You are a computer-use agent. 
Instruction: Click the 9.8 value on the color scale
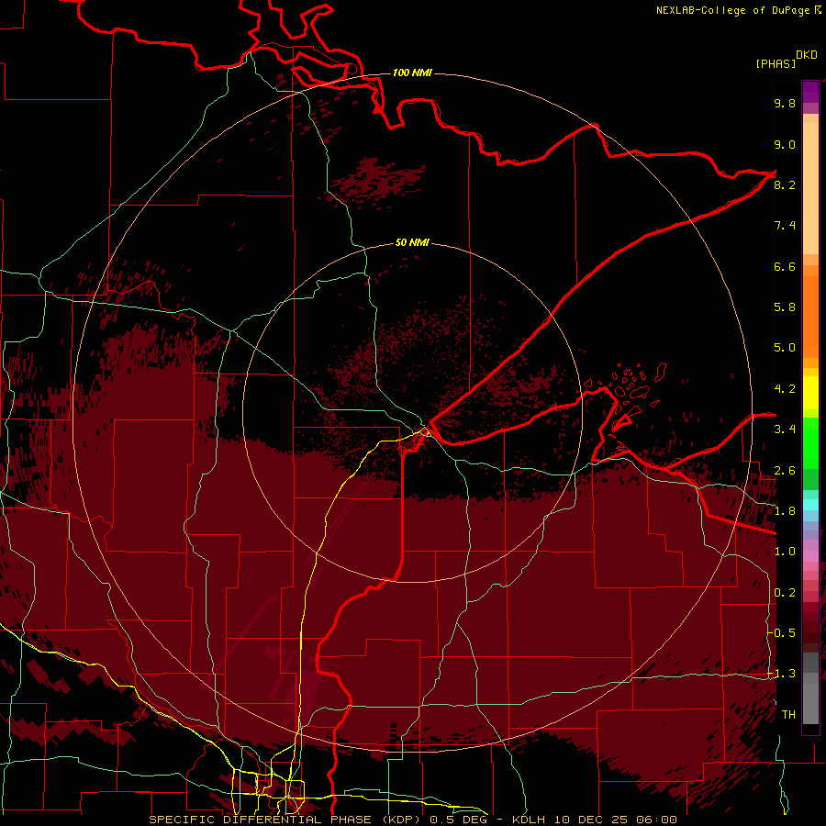click(x=785, y=103)
